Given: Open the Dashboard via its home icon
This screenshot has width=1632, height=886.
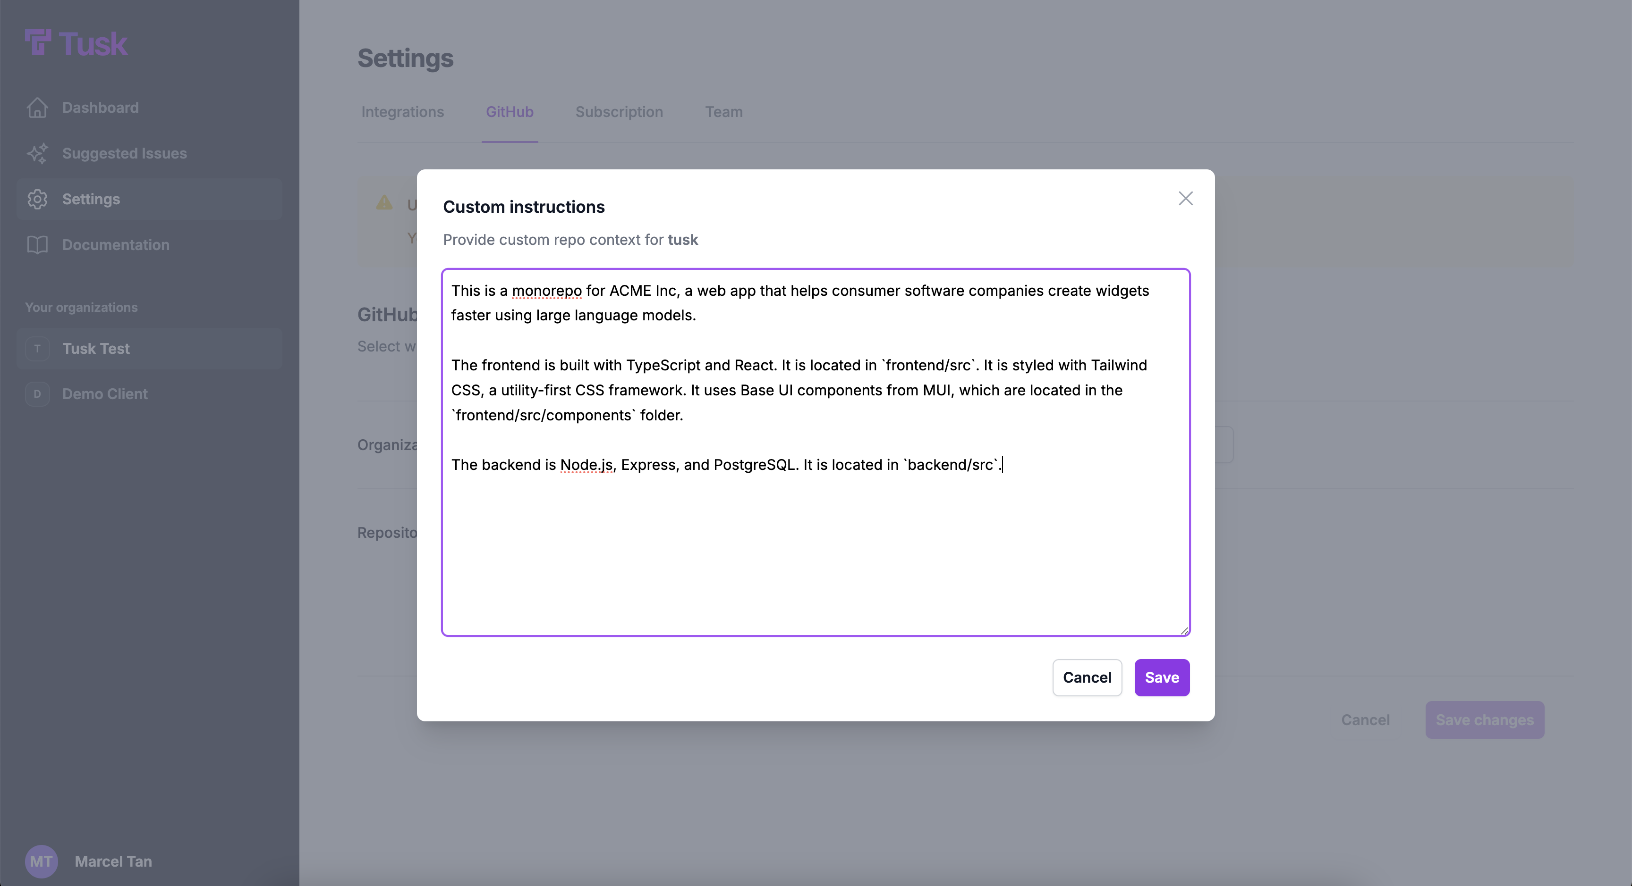Looking at the screenshot, I should (x=37, y=108).
